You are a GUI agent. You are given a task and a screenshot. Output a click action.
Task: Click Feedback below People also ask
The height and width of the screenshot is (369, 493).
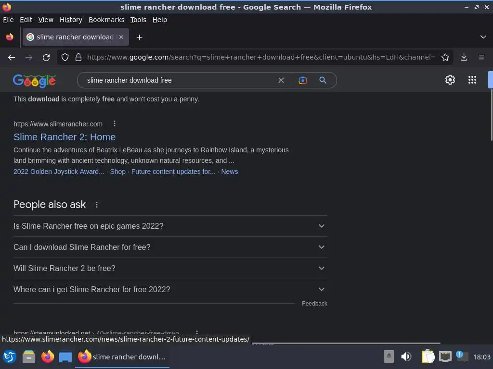pyautogui.click(x=314, y=304)
